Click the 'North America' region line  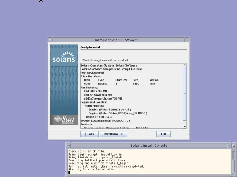point(94,106)
